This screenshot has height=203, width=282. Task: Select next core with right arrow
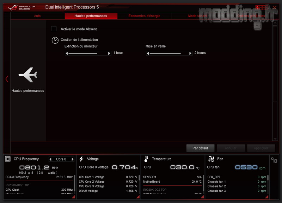click(73, 159)
